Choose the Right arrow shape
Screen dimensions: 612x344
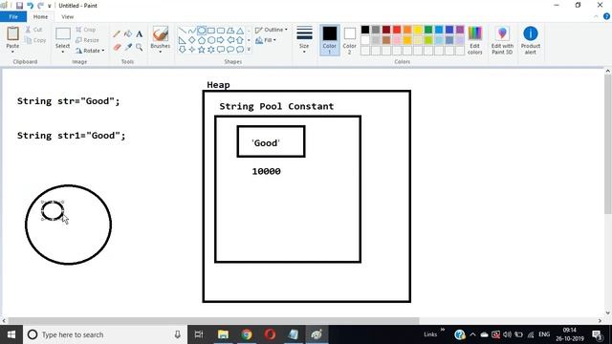[x=221, y=40]
